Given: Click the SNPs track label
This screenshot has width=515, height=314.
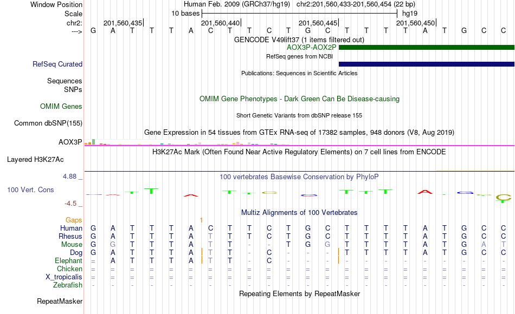Looking at the screenshot, I should [x=73, y=89].
